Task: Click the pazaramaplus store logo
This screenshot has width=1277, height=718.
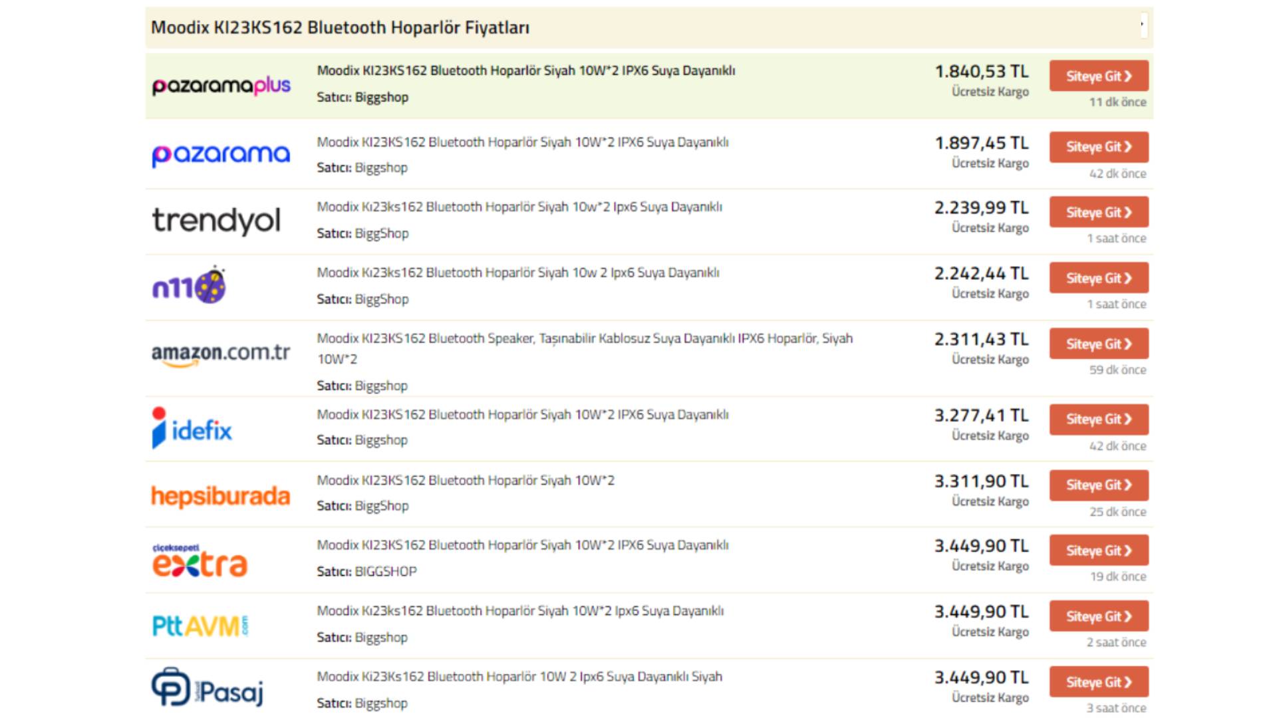Action: 221,86
